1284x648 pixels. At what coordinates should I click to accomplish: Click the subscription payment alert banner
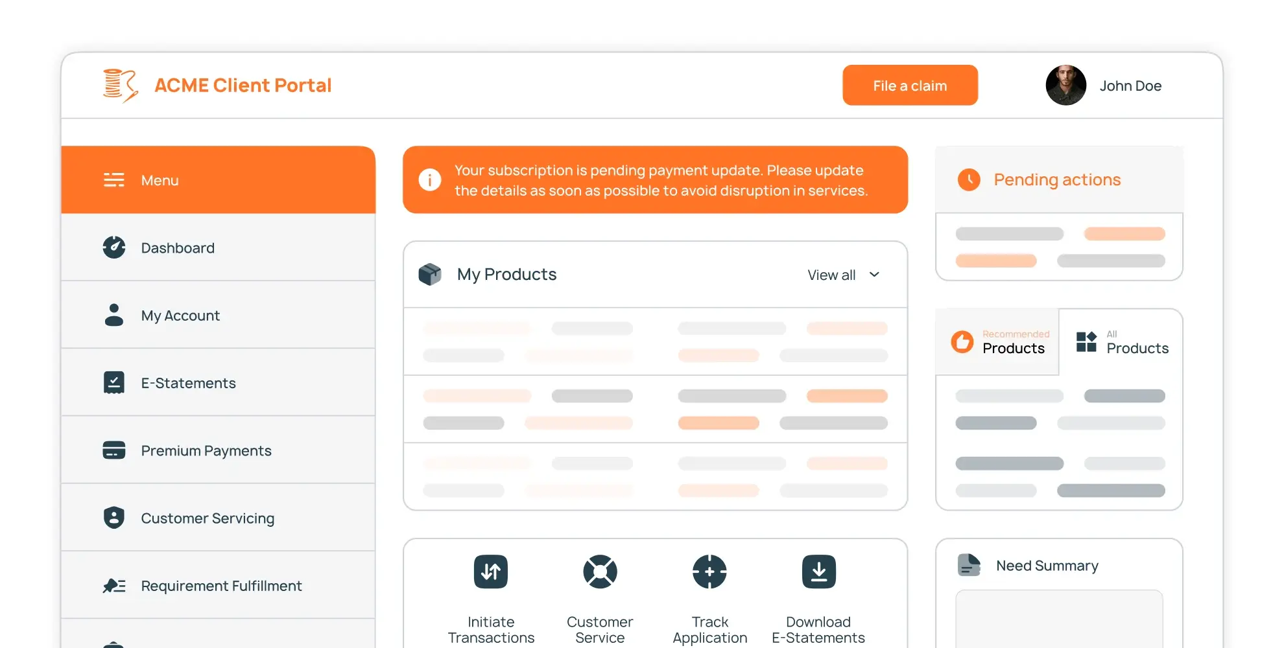click(655, 179)
